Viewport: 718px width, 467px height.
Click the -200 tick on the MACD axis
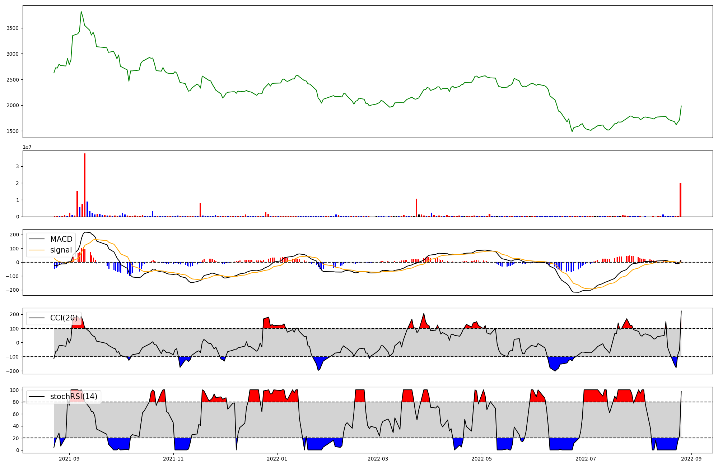12,290
